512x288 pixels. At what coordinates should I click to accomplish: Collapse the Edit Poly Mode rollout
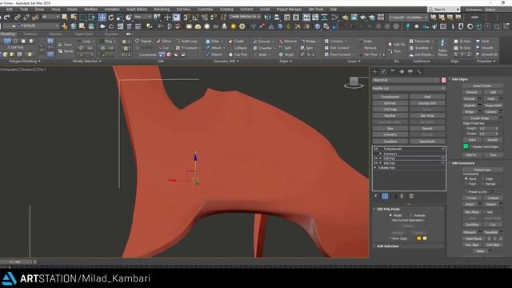(x=387, y=209)
